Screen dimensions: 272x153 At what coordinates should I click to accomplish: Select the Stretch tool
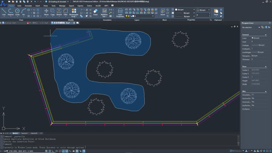59,12
